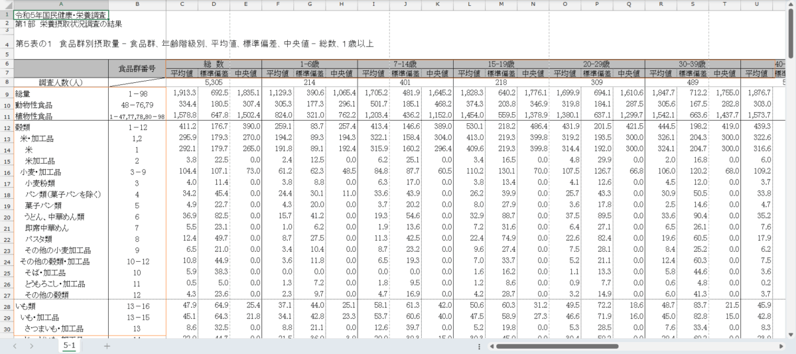Click the 調査人数(人) cell

[61, 83]
